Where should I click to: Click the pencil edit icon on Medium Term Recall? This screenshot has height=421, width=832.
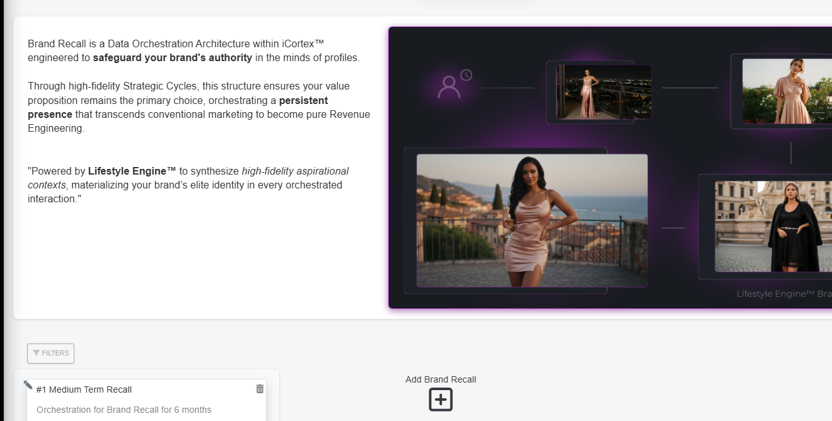(x=28, y=385)
